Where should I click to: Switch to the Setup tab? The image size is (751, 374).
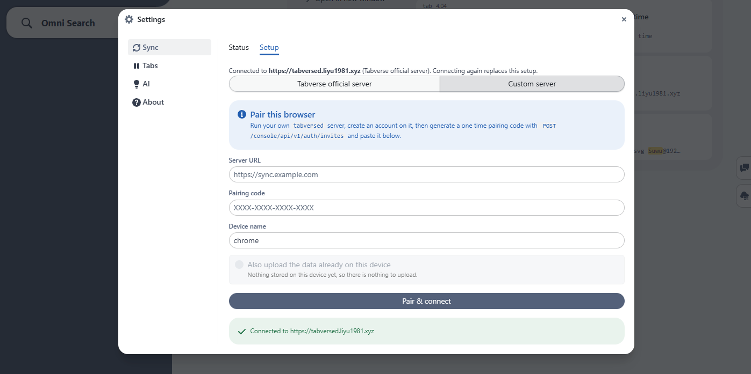click(269, 47)
